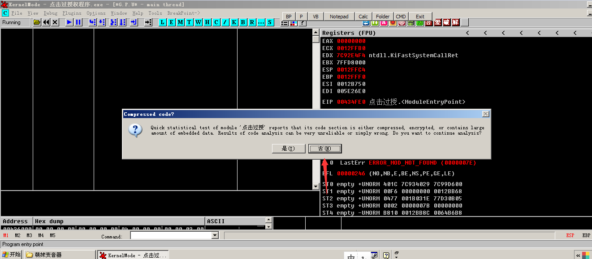Switch to 萌妹变音器 taskbar item
The image size is (592, 259).
[x=59, y=255]
